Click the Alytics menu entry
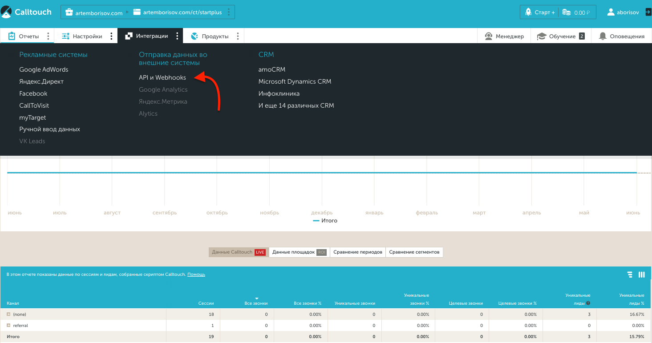Viewport: 652px width, 343px height. [148, 113]
